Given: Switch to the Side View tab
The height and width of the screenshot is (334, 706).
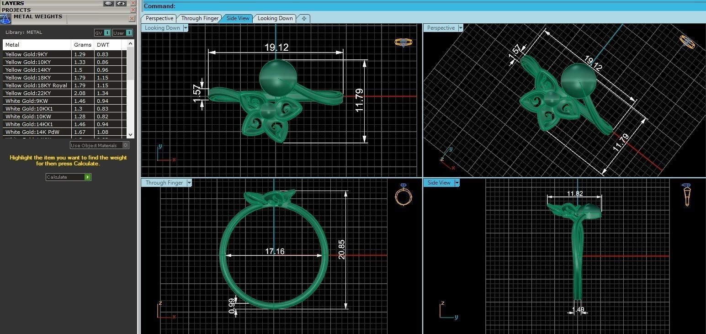Looking at the screenshot, I should pos(238,18).
